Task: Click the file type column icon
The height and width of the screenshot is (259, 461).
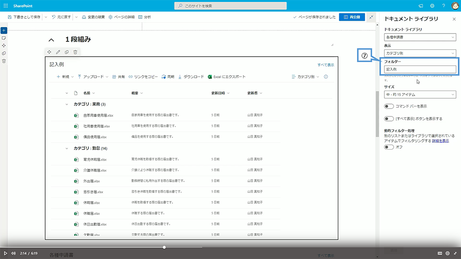Action: 76,93
